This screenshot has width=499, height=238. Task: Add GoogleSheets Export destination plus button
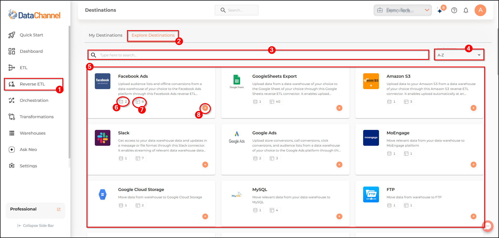pyautogui.click(x=339, y=108)
